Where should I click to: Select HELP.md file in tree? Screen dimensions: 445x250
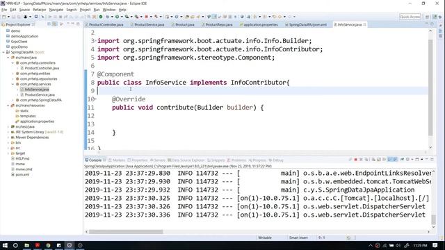tap(22, 159)
